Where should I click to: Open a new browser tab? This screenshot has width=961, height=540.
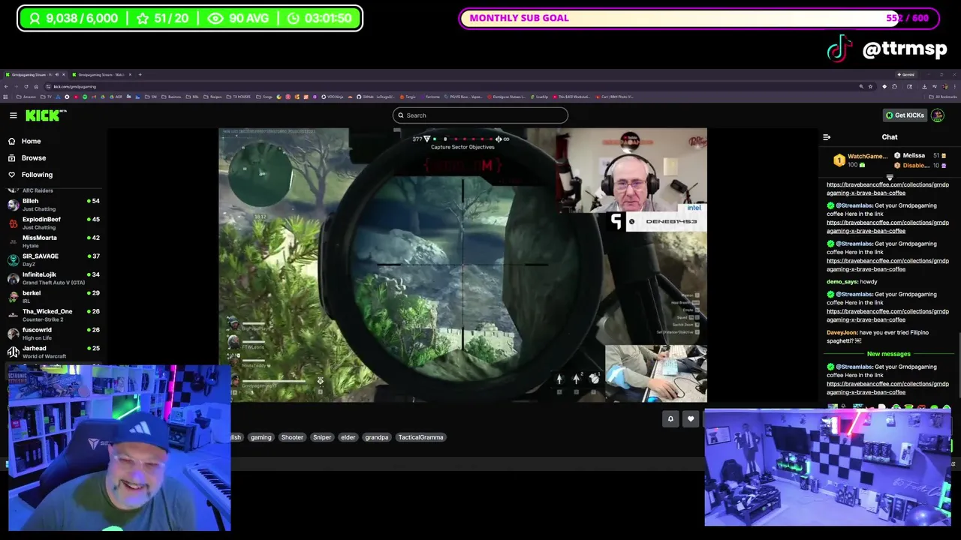pos(140,75)
